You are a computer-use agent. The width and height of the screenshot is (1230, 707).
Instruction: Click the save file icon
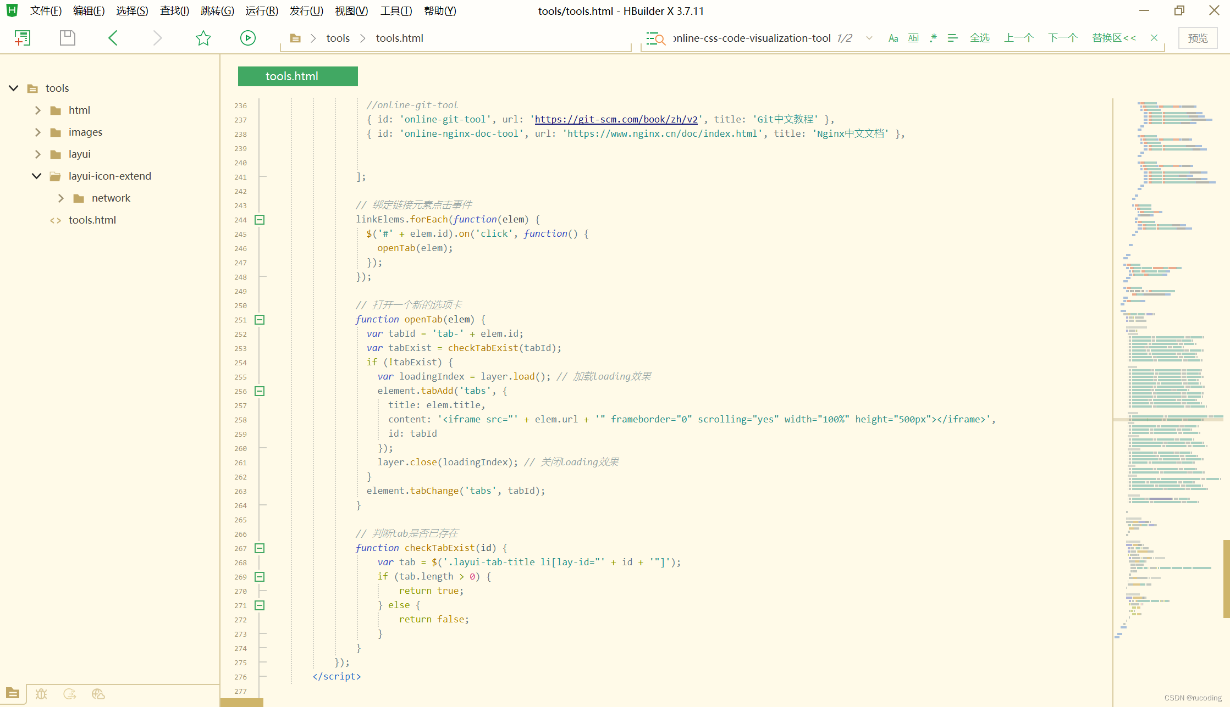click(x=67, y=38)
